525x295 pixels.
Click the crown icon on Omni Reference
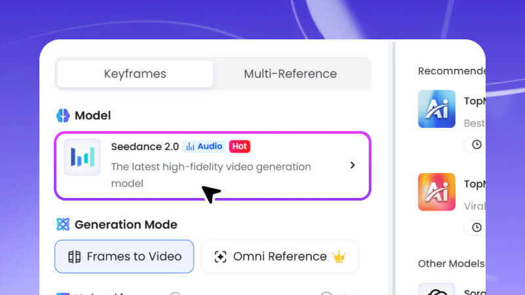point(339,256)
